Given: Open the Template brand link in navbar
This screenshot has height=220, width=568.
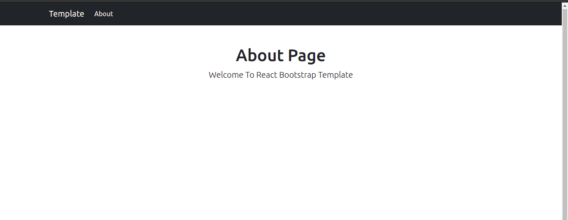Looking at the screenshot, I should 67,14.
